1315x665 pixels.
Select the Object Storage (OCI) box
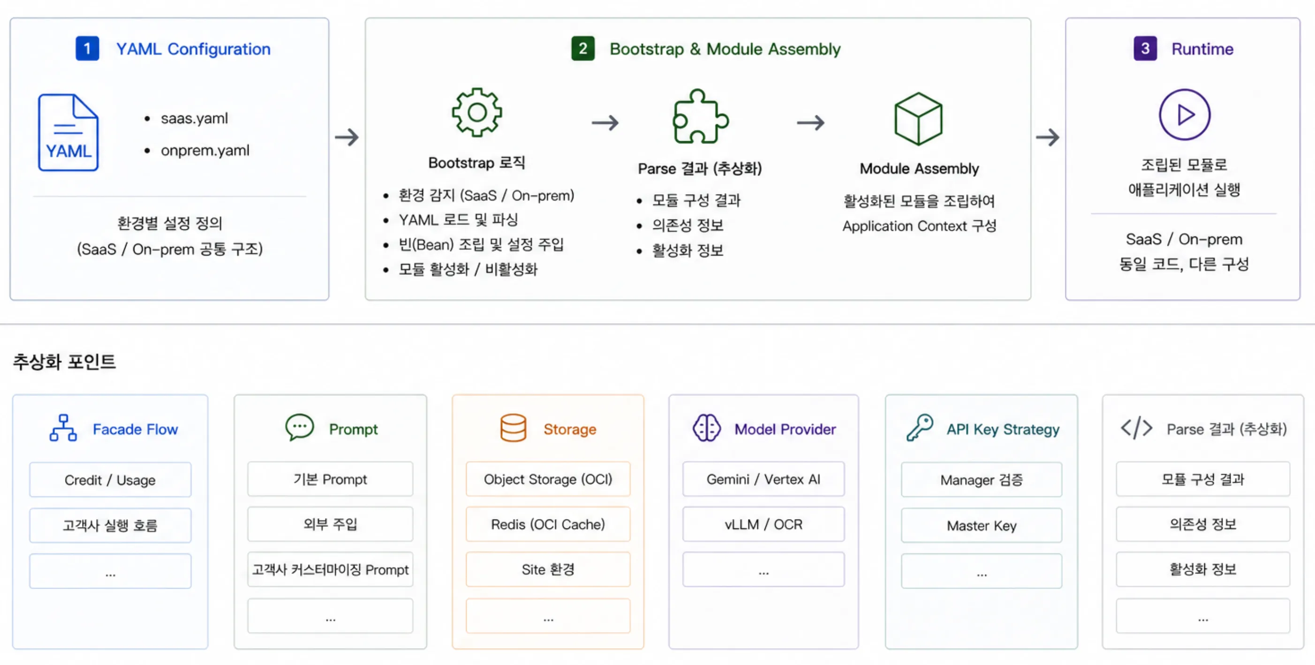[x=548, y=479]
